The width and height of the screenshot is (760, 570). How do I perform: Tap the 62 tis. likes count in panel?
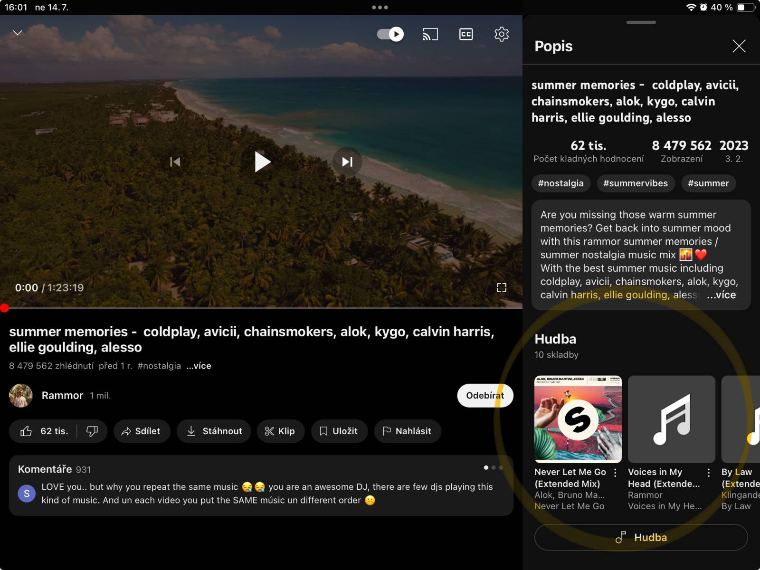click(589, 146)
